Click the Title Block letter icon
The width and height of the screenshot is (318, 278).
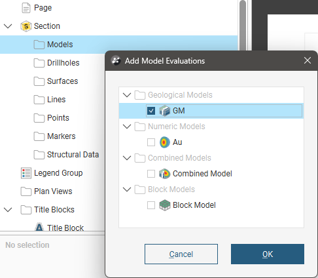pyautogui.click(x=39, y=228)
